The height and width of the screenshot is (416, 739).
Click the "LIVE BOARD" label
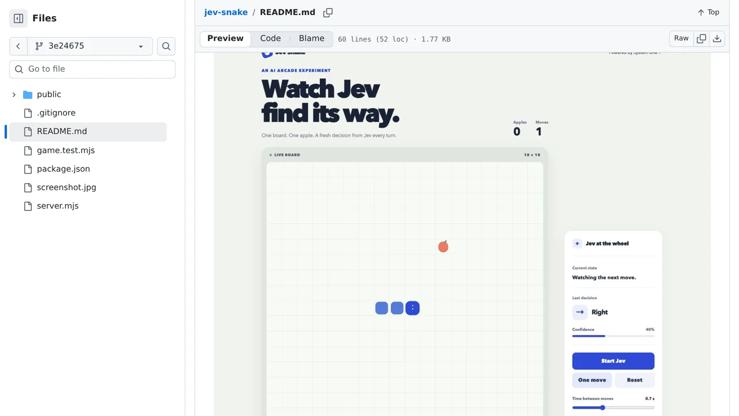pyautogui.click(x=287, y=155)
